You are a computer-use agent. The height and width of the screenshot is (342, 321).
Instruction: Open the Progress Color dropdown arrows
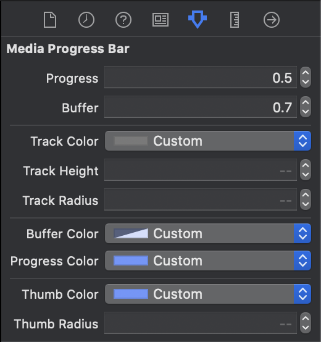(x=302, y=261)
